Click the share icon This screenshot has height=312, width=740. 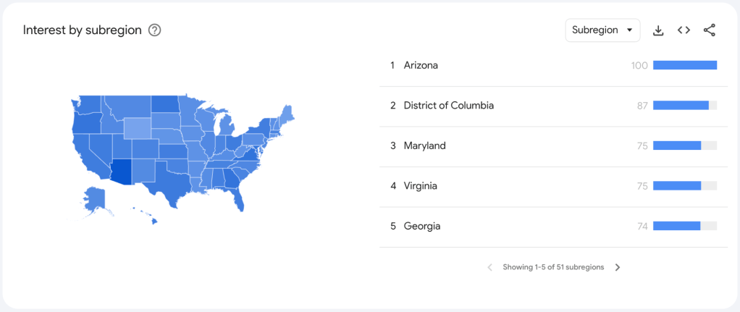(710, 30)
